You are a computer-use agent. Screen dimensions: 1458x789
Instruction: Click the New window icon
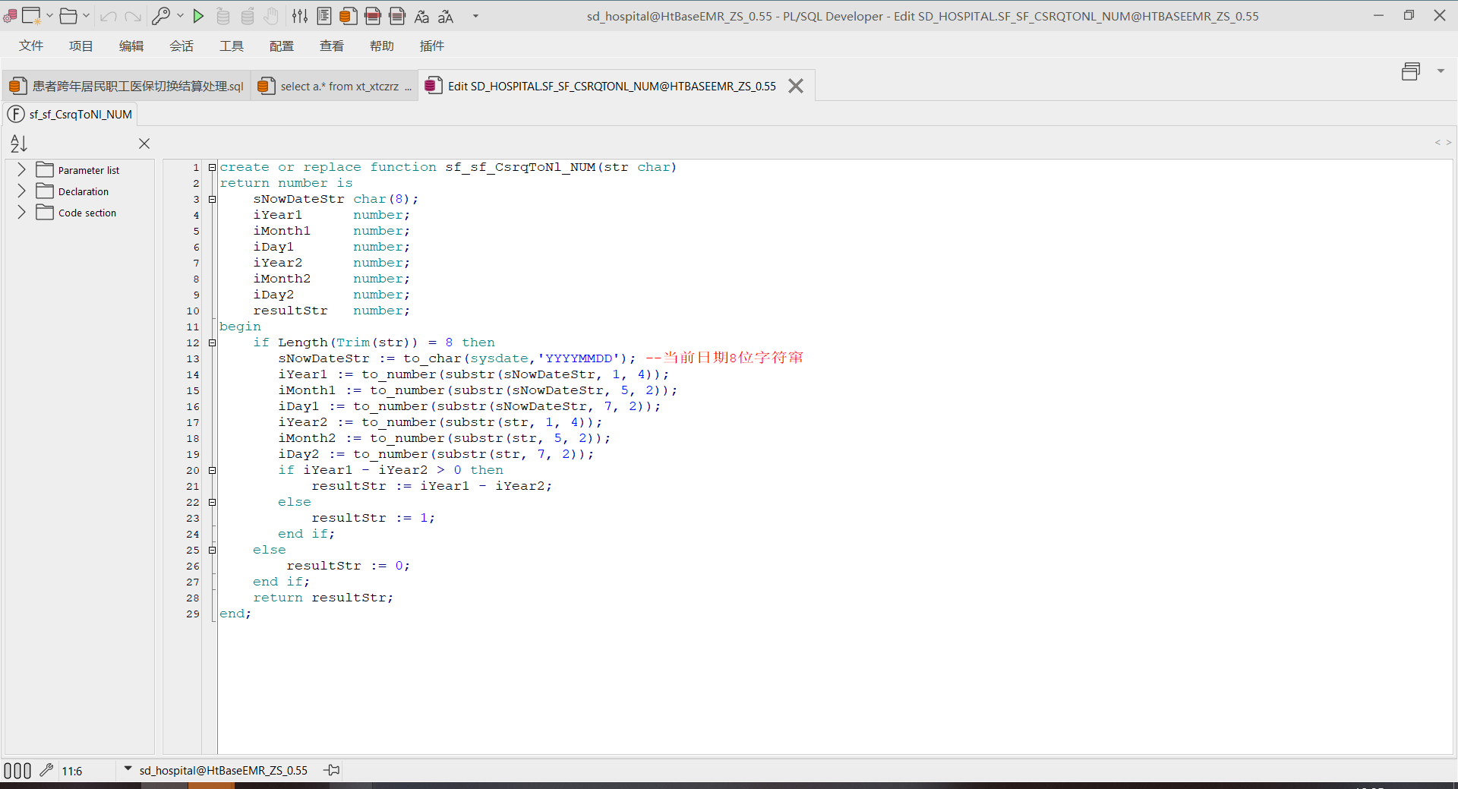pos(31,16)
